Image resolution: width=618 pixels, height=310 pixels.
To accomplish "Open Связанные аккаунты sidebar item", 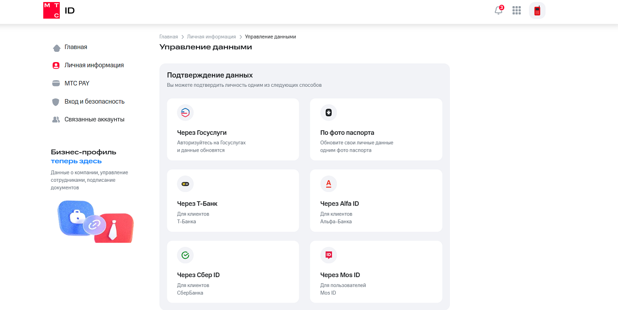I will pos(94,120).
